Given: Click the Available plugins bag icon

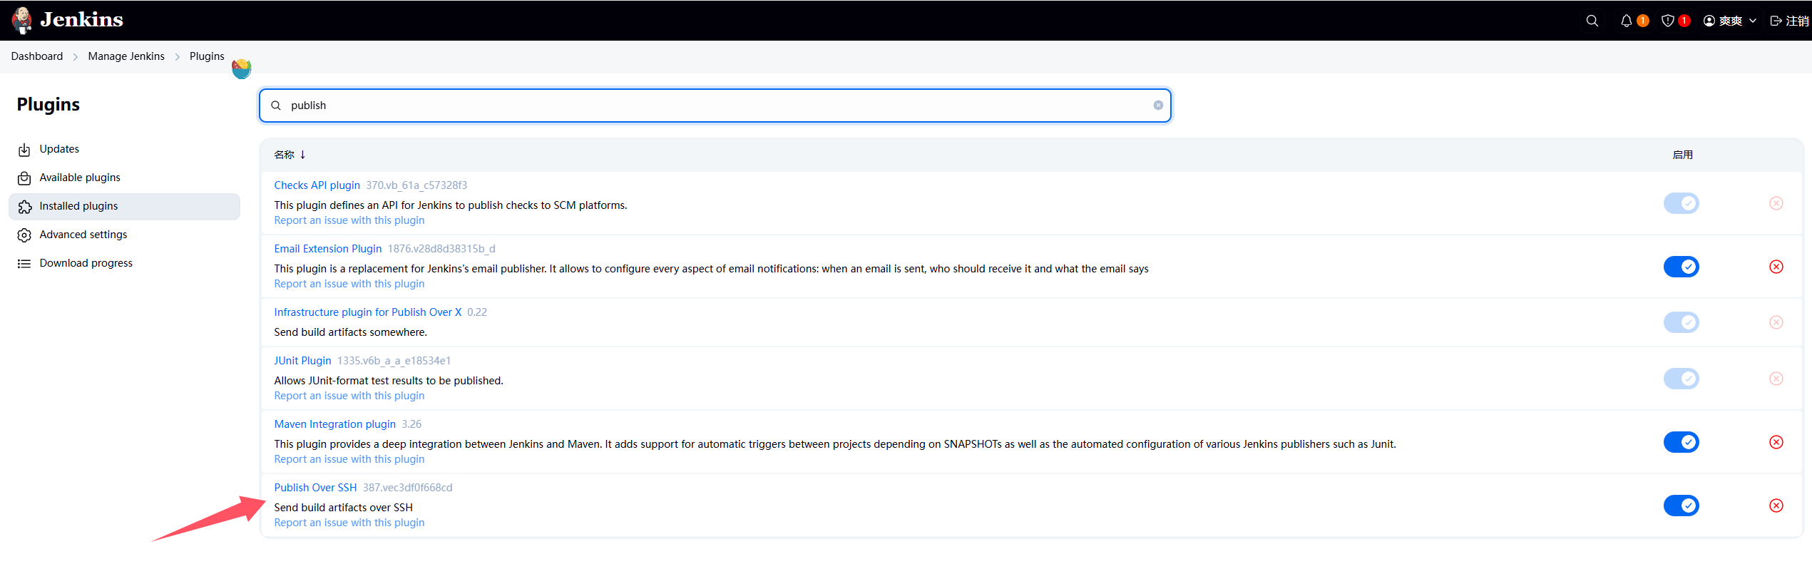Looking at the screenshot, I should [24, 178].
